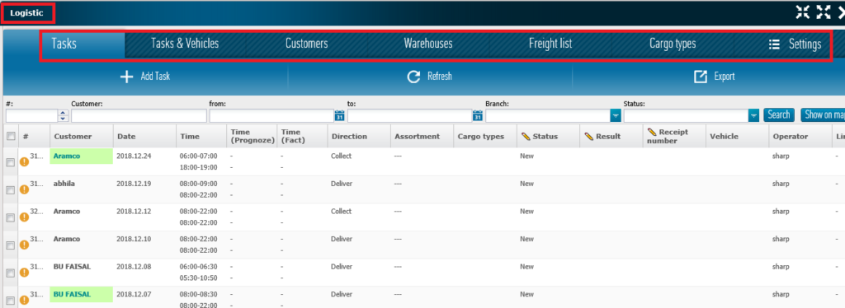Open the Customers tab
This screenshot has width=845, height=308.
coord(306,44)
